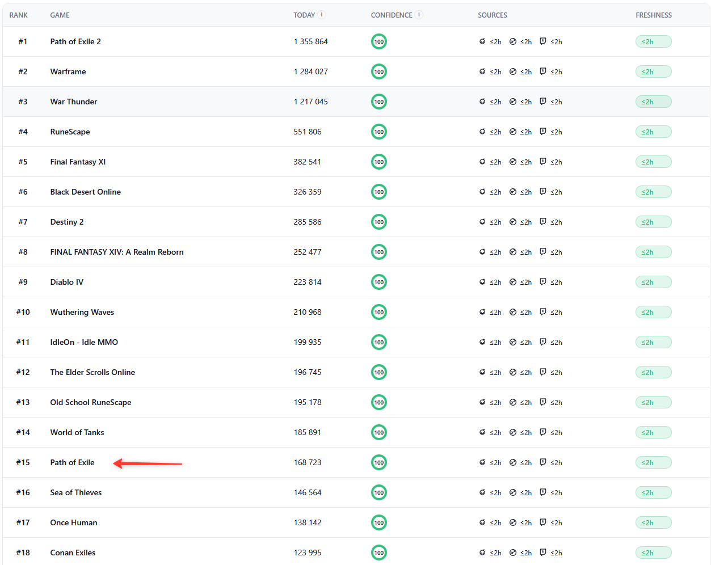The image size is (711, 565).
Task: Click the rank #12 cell
Action: [x=23, y=372]
